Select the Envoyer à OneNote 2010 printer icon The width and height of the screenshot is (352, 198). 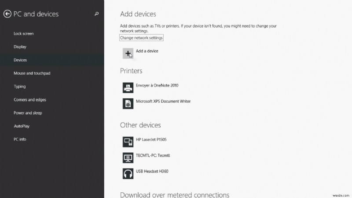coord(128,87)
